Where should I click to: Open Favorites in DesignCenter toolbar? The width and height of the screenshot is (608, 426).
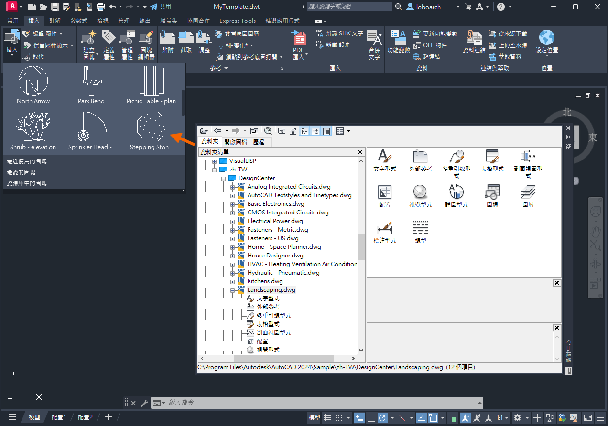pos(282,131)
